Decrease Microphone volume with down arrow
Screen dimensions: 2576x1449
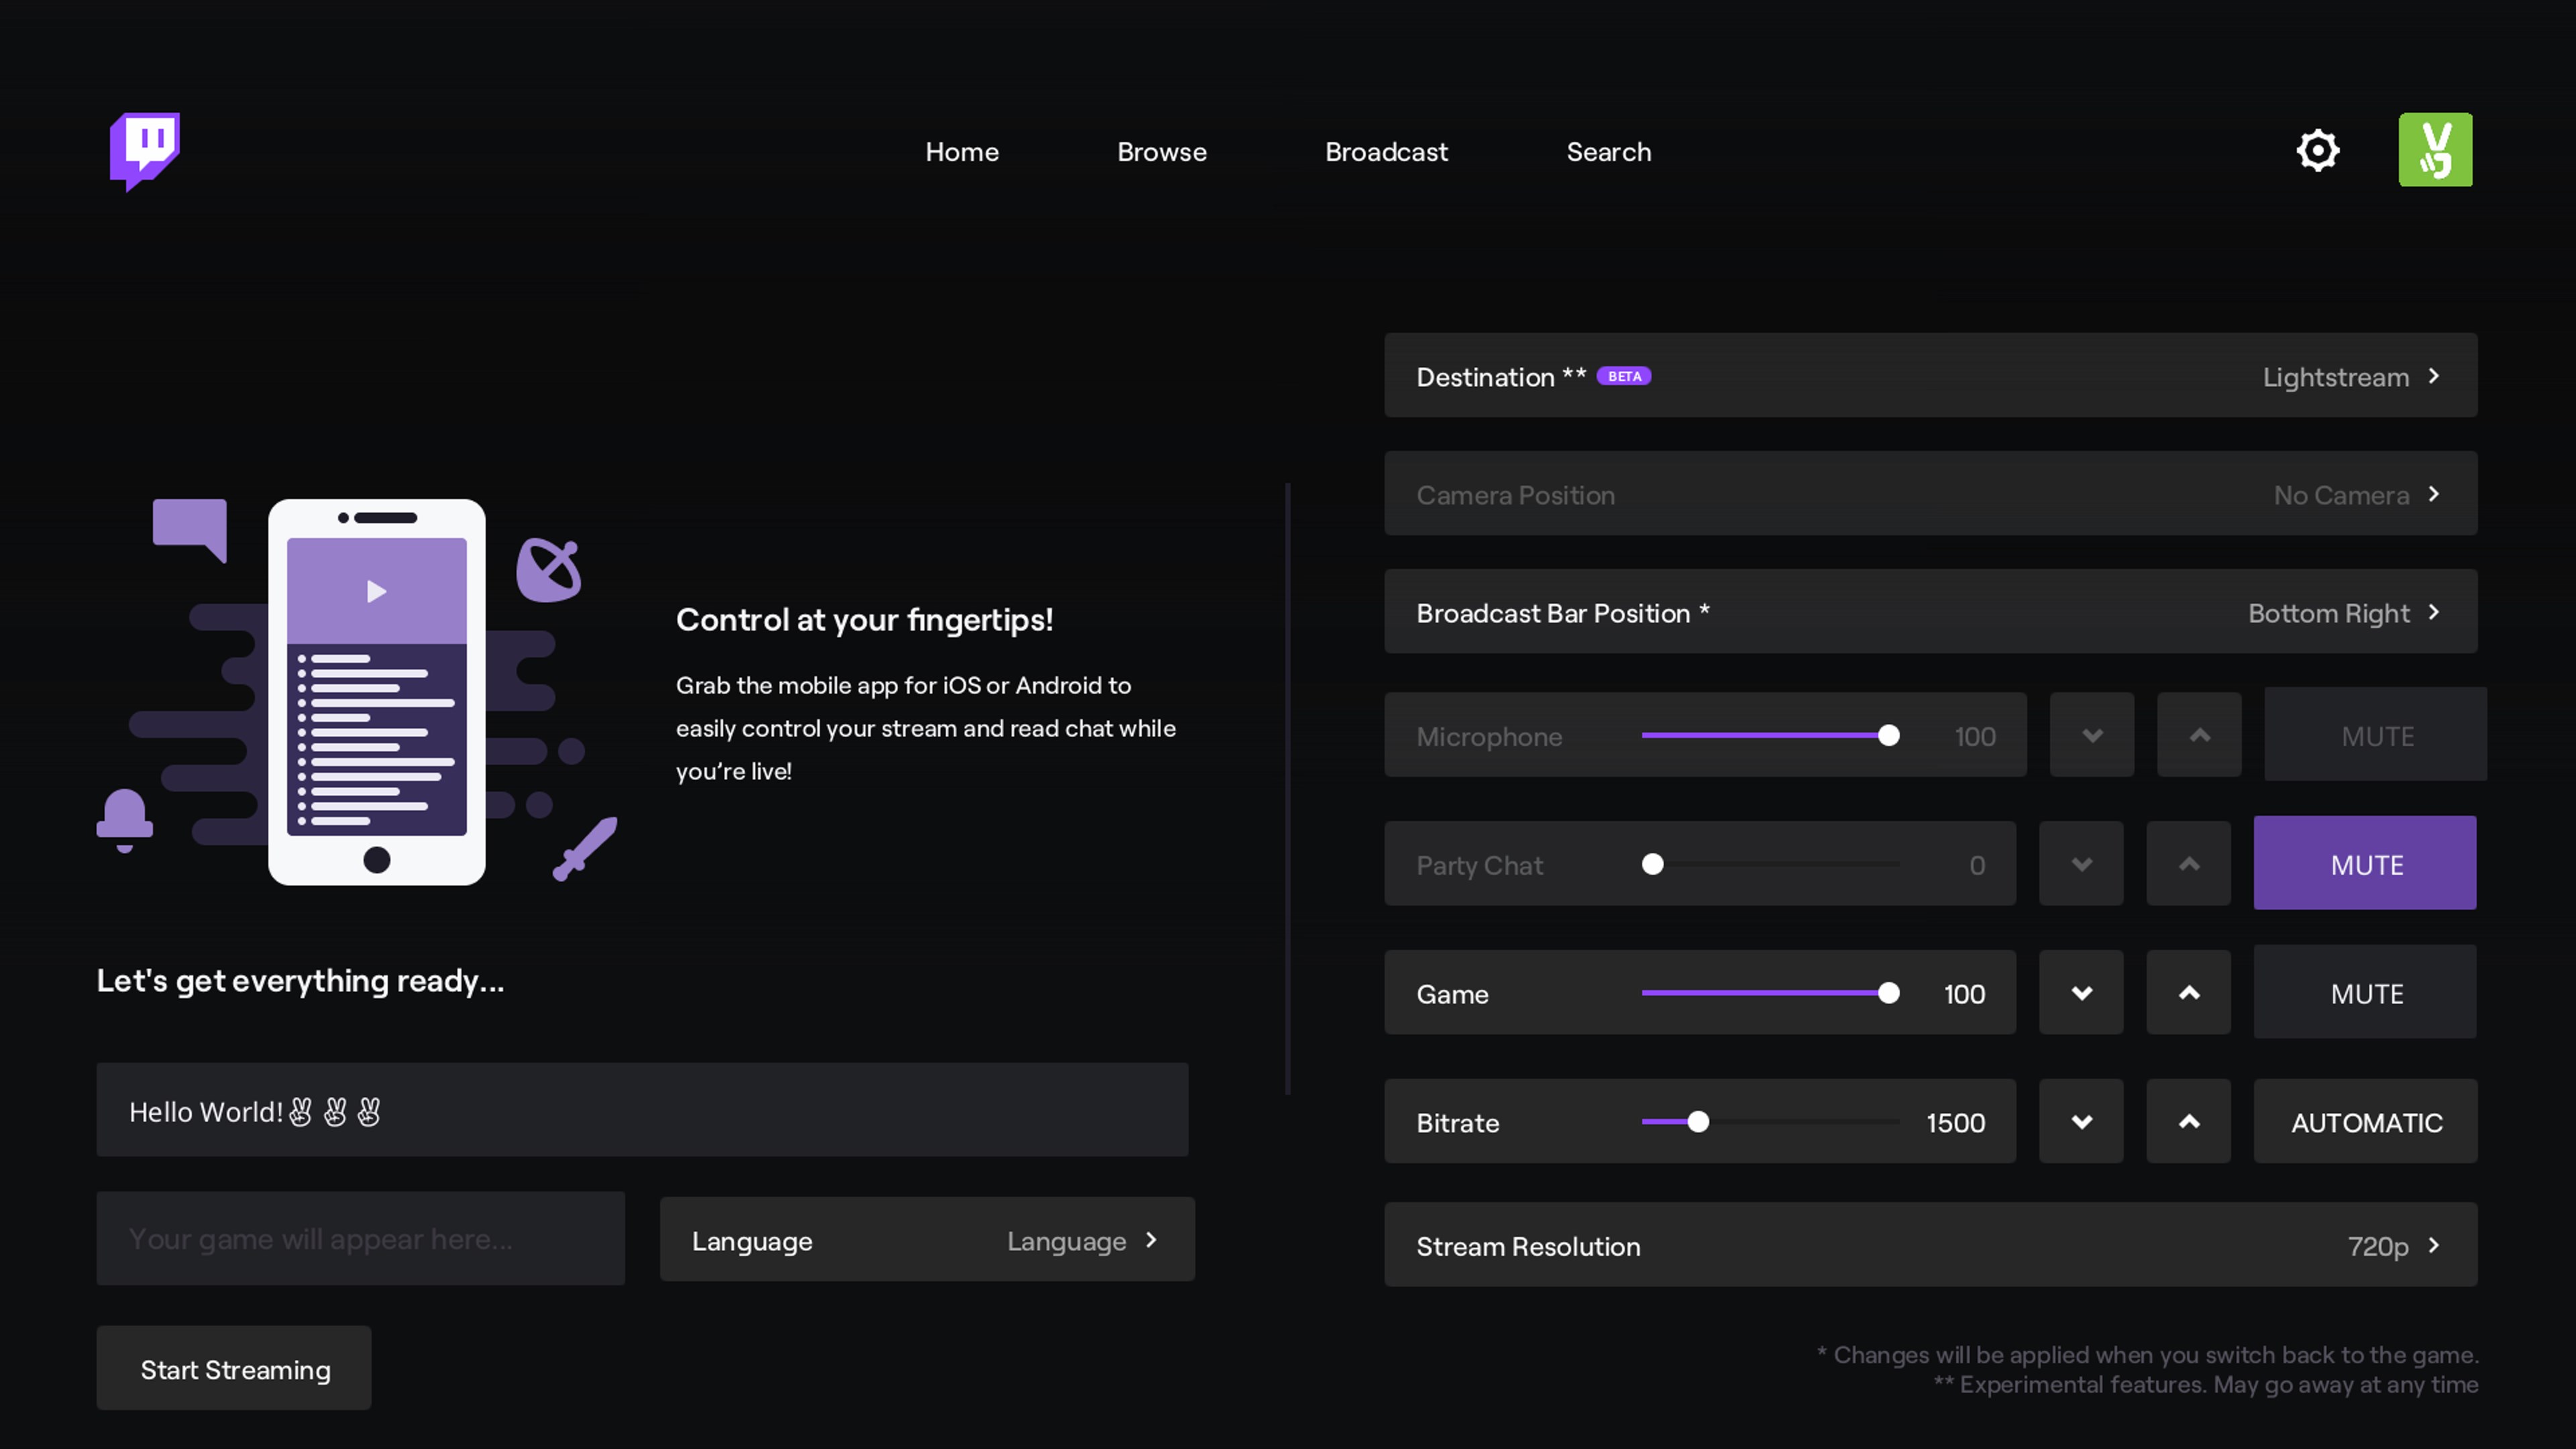[2092, 734]
